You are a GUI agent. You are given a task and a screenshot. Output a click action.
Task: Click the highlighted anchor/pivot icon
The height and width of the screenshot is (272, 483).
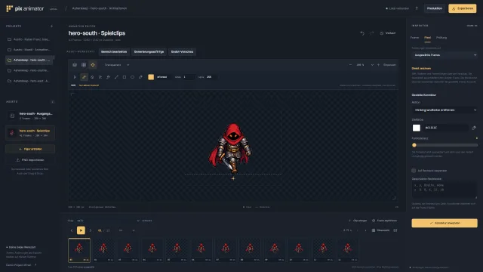click(x=93, y=65)
